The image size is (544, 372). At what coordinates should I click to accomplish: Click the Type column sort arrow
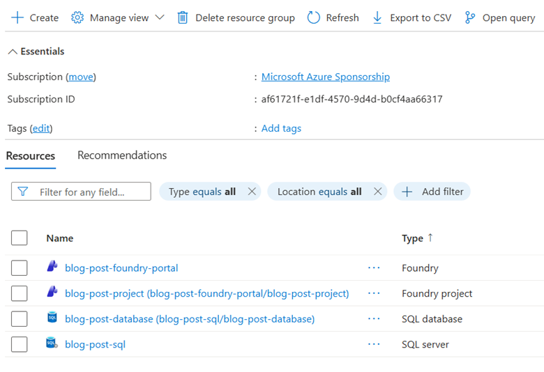tap(430, 238)
